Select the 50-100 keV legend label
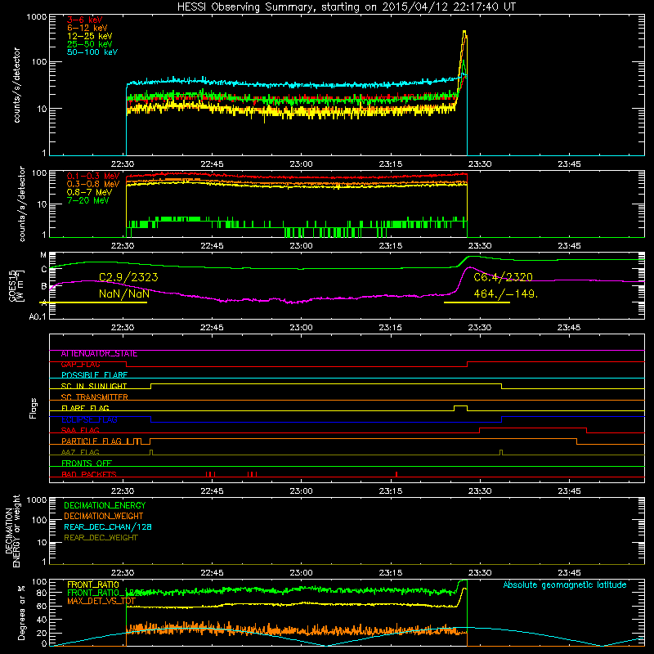This screenshot has width=654, height=654. pyautogui.click(x=92, y=52)
